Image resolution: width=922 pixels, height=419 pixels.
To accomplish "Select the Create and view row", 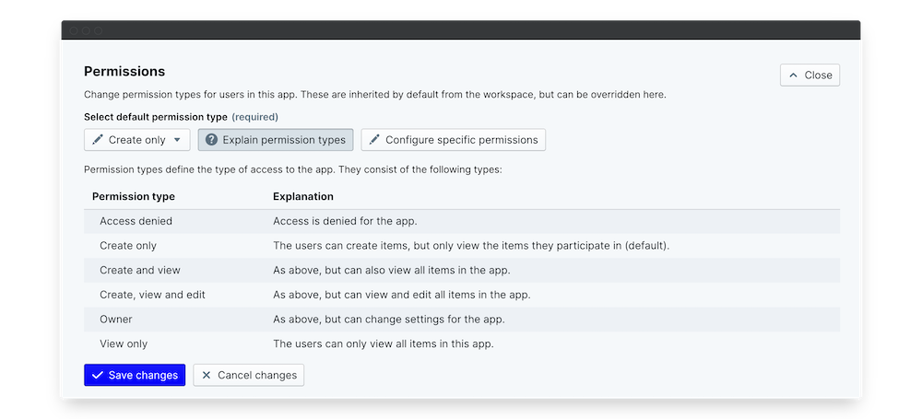I will tap(461, 270).
